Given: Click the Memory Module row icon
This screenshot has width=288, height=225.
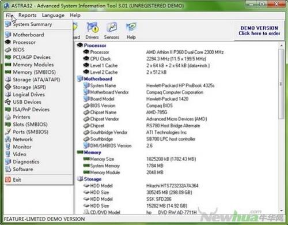Looking at the screenshot, I should pyautogui.click(x=86, y=172).
